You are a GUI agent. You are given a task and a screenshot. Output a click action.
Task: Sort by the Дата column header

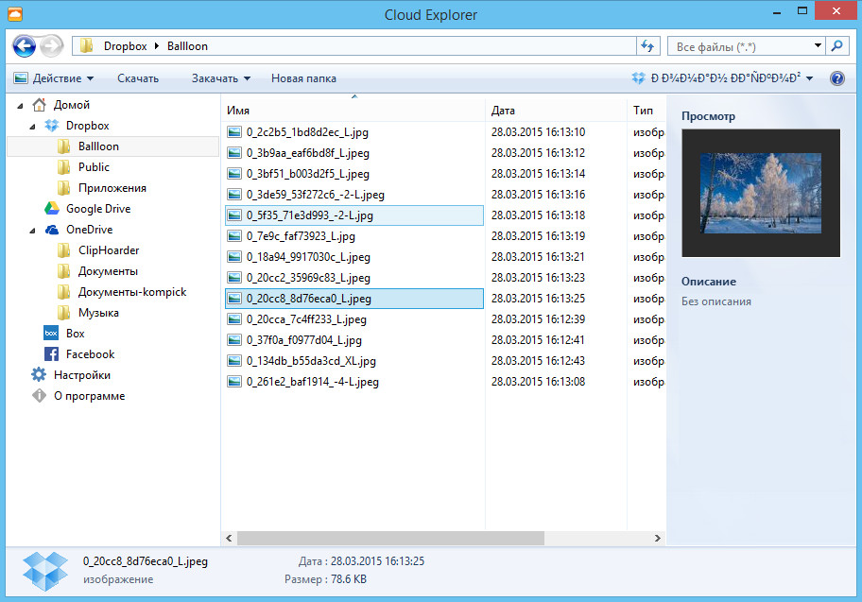[x=557, y=111]
